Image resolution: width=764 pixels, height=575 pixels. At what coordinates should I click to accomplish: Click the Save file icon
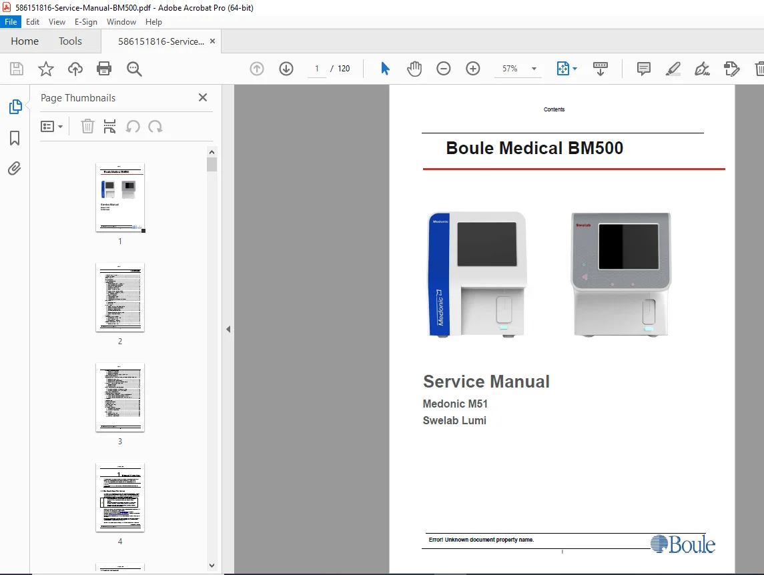[x=17, y=69]
